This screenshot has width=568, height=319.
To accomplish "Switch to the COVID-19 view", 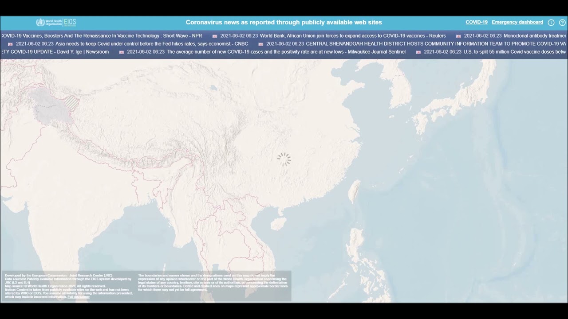I will pyautogui.click(x=476, y=22).
